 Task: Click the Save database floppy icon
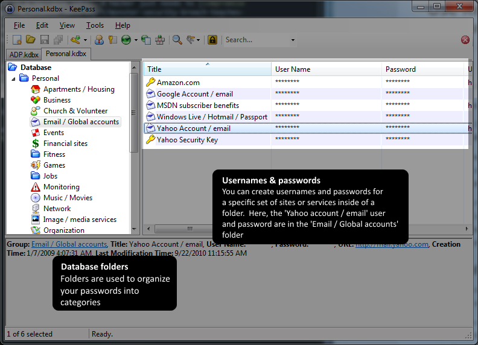[45, 40]
